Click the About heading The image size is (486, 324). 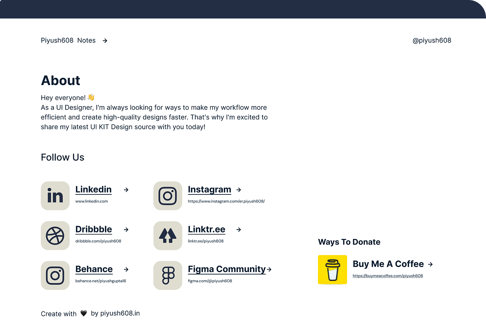(x=61, y=80)
